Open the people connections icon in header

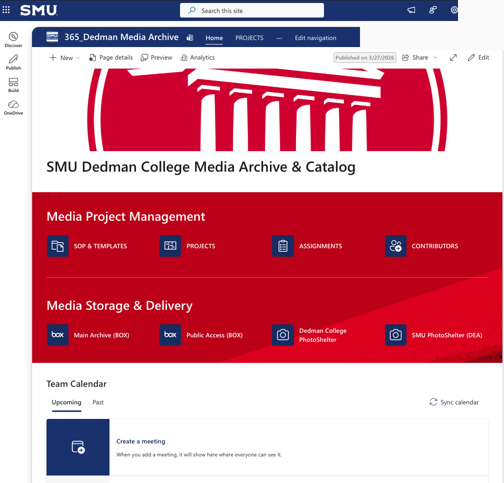point(433,11)
